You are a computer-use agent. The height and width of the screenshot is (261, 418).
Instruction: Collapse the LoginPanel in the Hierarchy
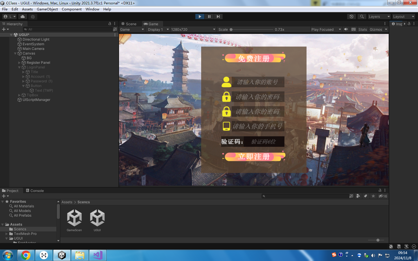[x=19, y=67]
